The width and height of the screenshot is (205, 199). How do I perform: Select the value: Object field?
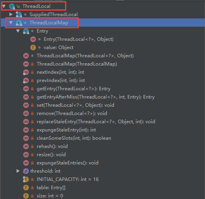58,47
